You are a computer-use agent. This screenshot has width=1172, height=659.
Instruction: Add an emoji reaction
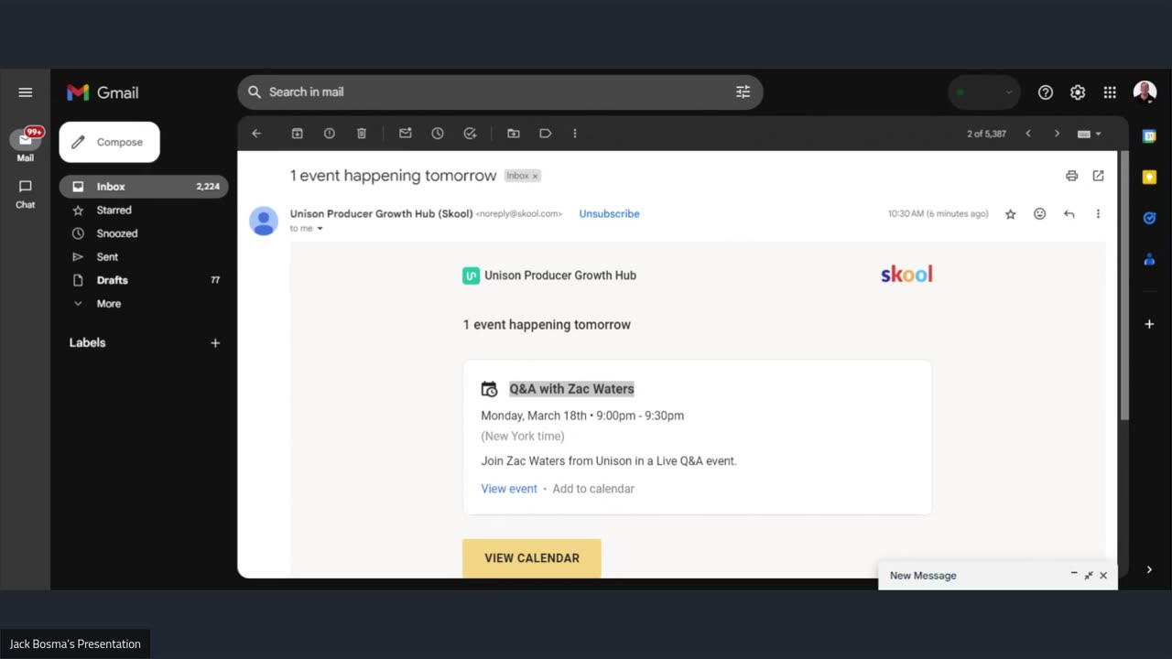pos(1039,214)
